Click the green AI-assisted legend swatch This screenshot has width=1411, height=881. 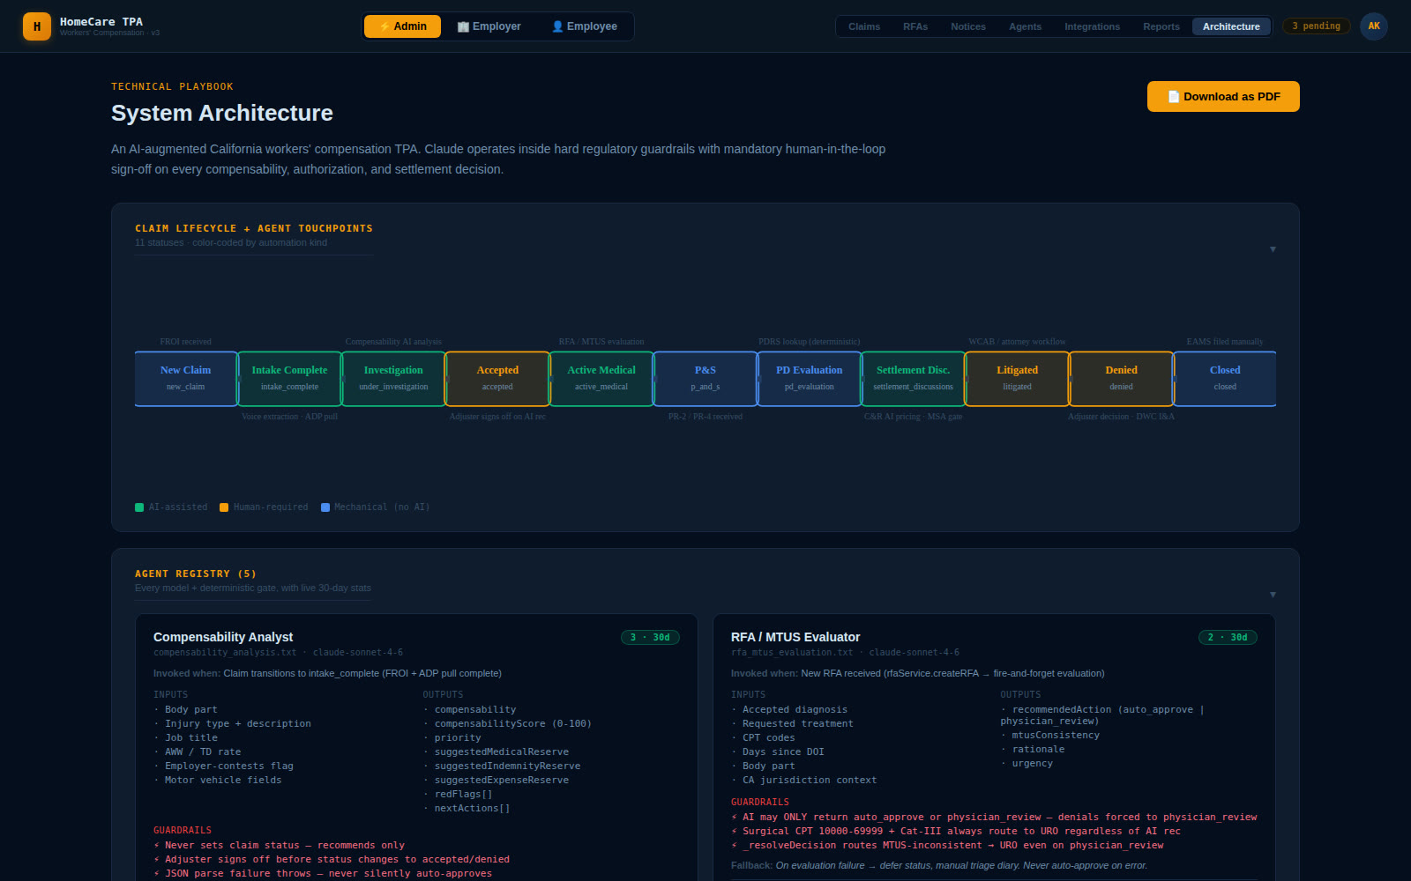tap(139, 507)
